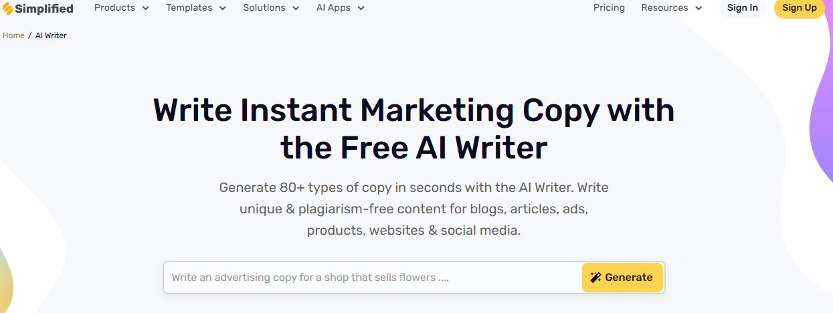Expand the Templates dropdown arrow
This screenshot has height=313, width=833.
(x=223, y=9)
